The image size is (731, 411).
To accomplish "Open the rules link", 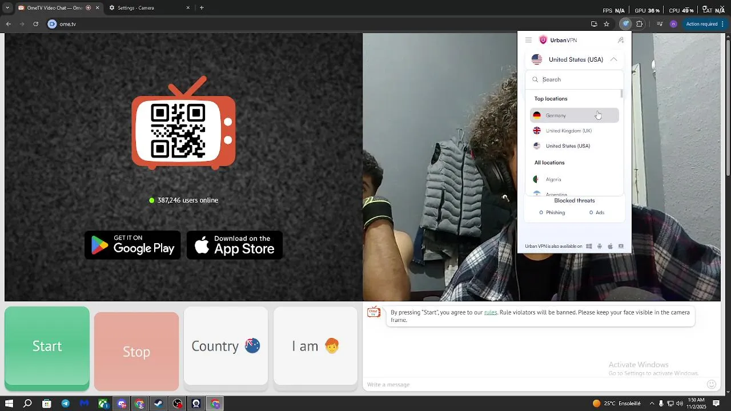I will pyautogui.click(x=491, y=312).
